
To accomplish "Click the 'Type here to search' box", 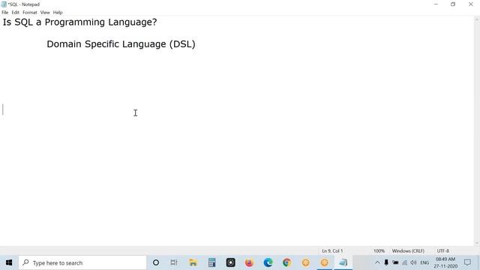I will [x=82, y=262].
